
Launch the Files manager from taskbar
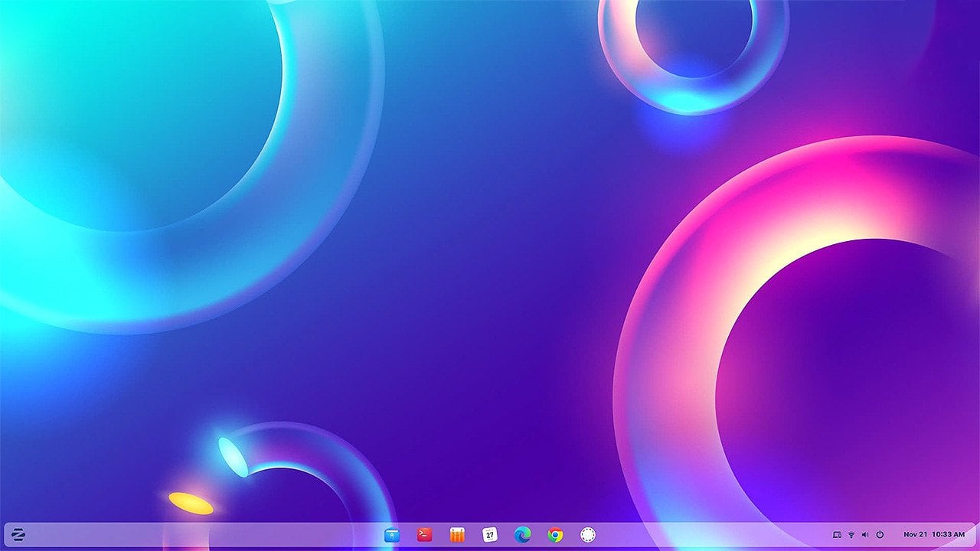[392, 535]
